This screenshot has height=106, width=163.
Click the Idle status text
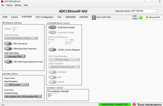tap(3, 105)
